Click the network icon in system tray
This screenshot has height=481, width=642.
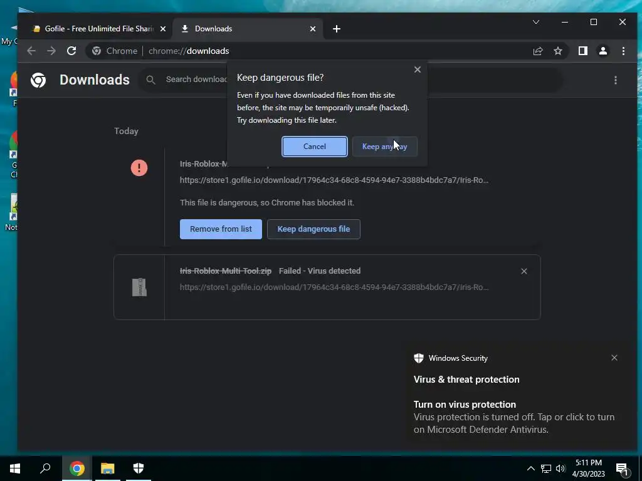(546, 468)
